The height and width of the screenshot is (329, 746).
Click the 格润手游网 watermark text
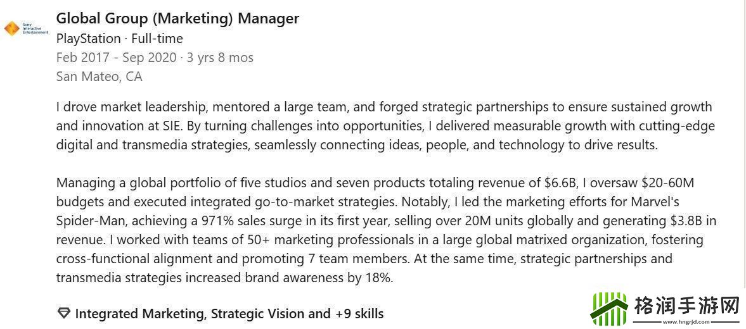point(686,307)
